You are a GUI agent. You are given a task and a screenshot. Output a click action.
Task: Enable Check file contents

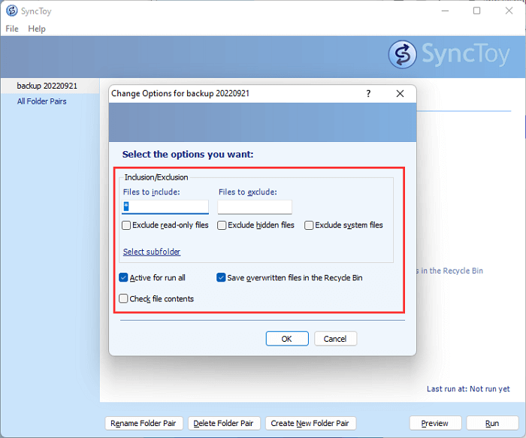pyautogui.click(x=123, y=298)
